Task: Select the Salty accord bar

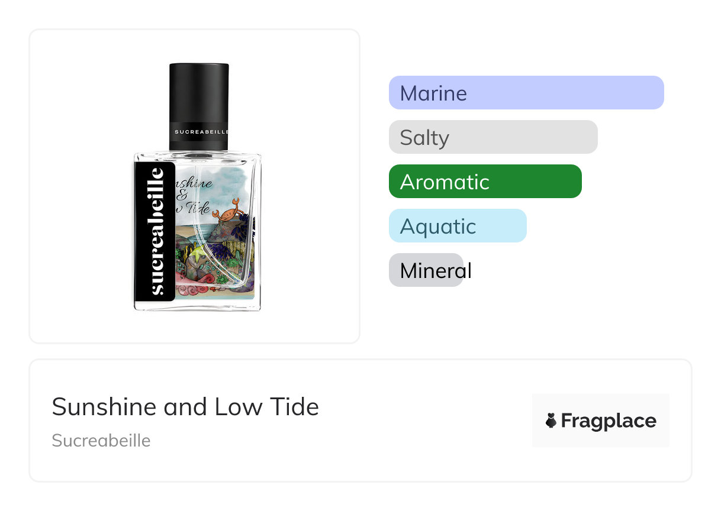Action: point(493,137)
